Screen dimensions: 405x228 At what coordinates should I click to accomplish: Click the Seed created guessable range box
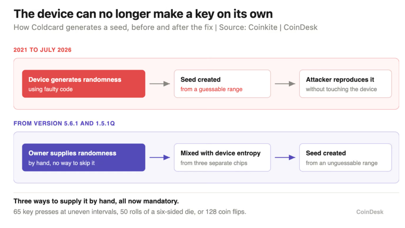pos(222,84)
